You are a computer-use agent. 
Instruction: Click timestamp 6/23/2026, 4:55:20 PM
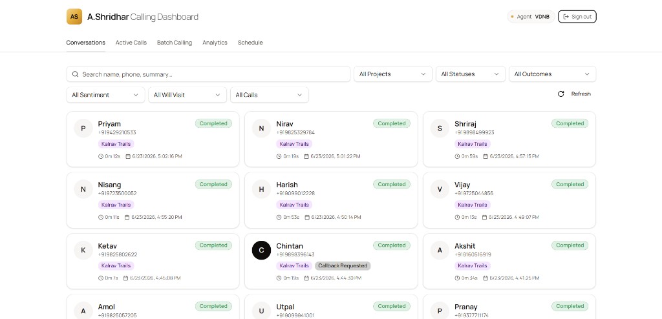(156, 218)
